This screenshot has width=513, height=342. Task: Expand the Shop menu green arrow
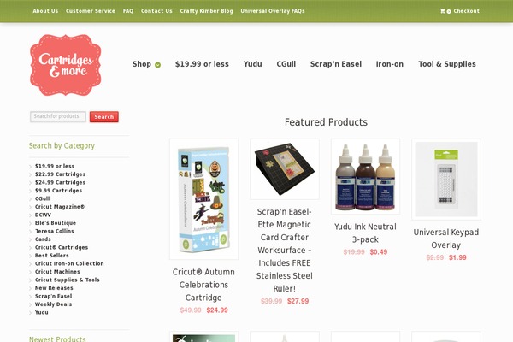coord(157,65)
